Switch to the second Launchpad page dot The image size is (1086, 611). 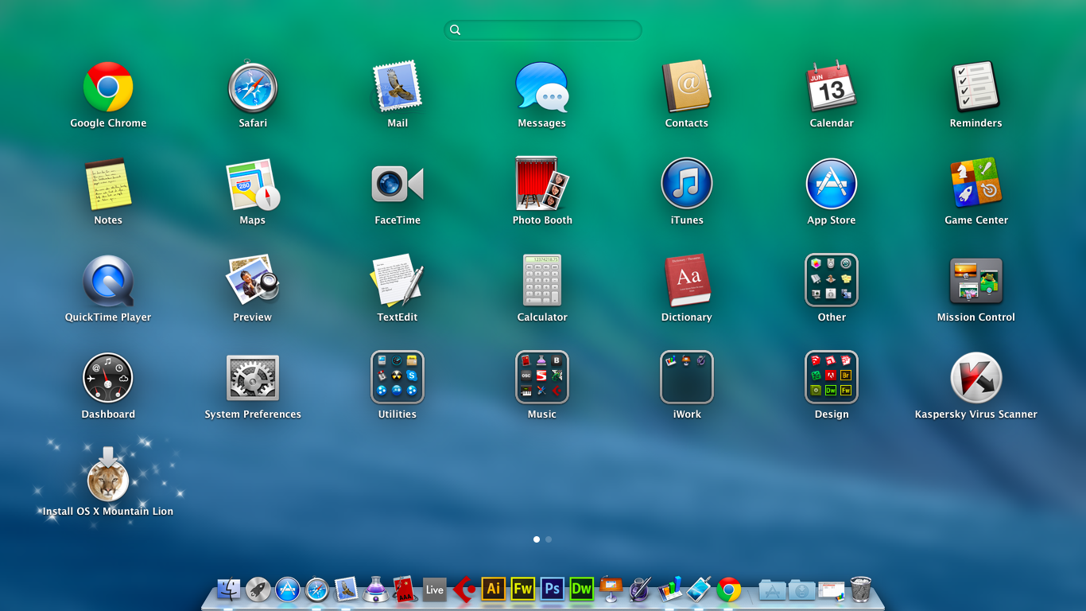point(549,539)
